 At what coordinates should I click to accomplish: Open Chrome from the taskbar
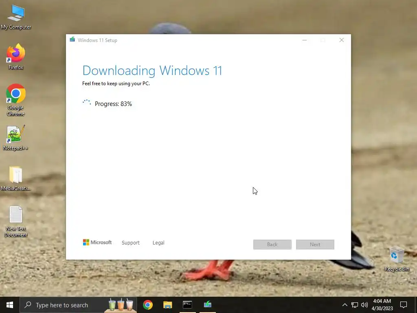[148, 305]
